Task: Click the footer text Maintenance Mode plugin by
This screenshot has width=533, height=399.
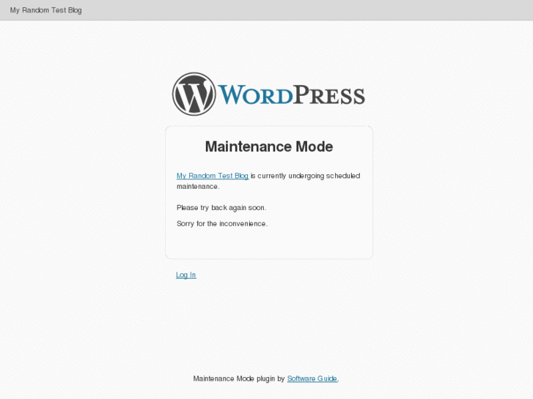Action: [238, 379]
